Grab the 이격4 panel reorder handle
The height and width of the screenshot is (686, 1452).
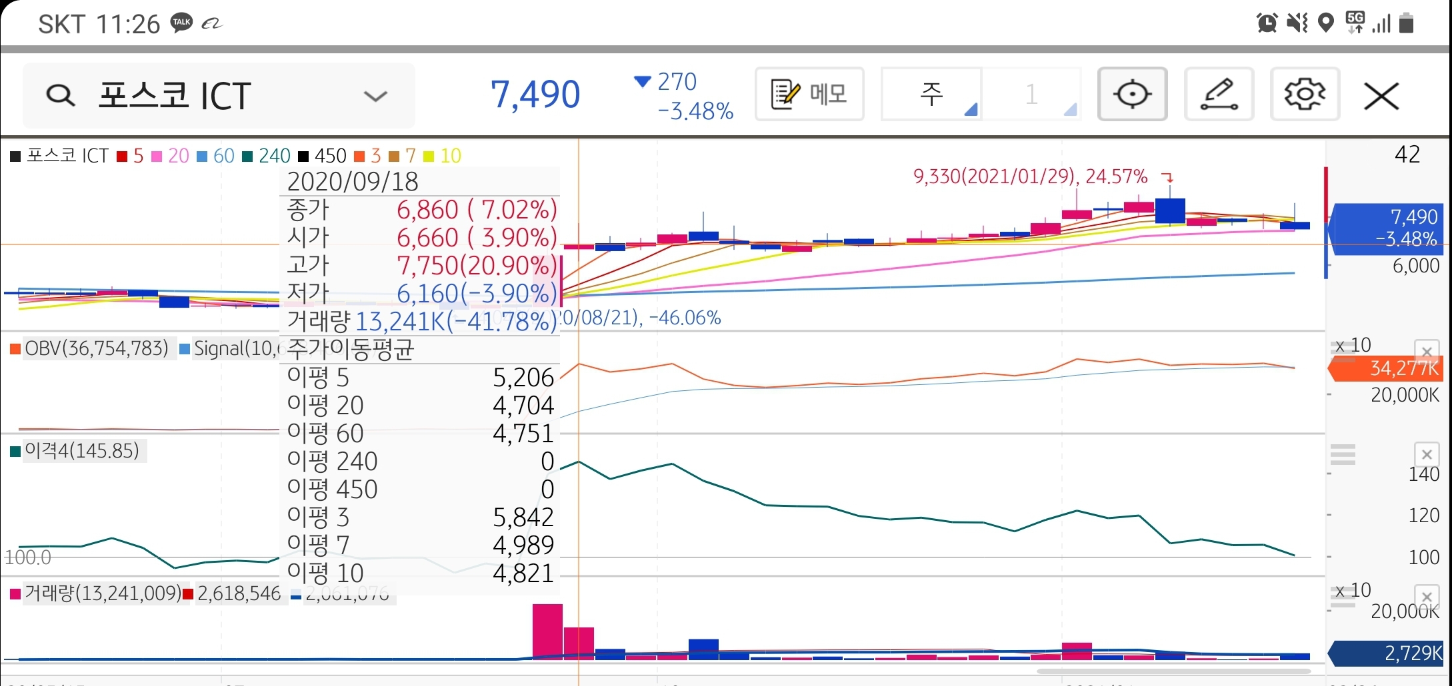click(1343, 454)
